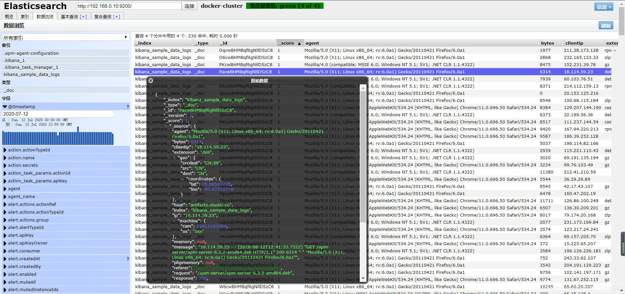Select row with id O6cwBHMBqf6gNilDSzC8
The image size is (625, 294).
[373, 58]
